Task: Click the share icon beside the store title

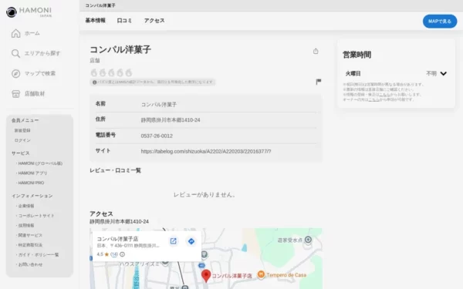Action: 316,52
